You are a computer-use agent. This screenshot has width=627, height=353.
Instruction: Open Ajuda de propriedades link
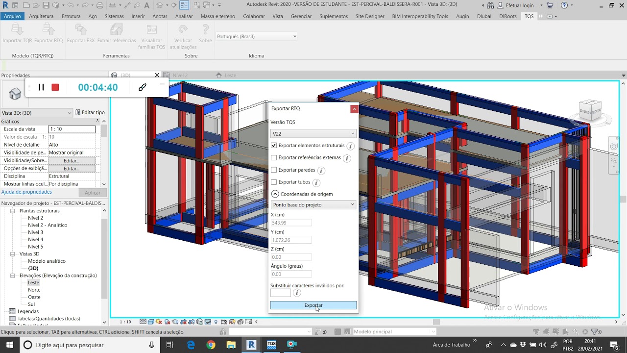pos(26,192)
